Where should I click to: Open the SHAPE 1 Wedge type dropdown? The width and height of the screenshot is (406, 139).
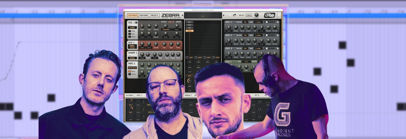pyautogui.click(x=132, y=58)
